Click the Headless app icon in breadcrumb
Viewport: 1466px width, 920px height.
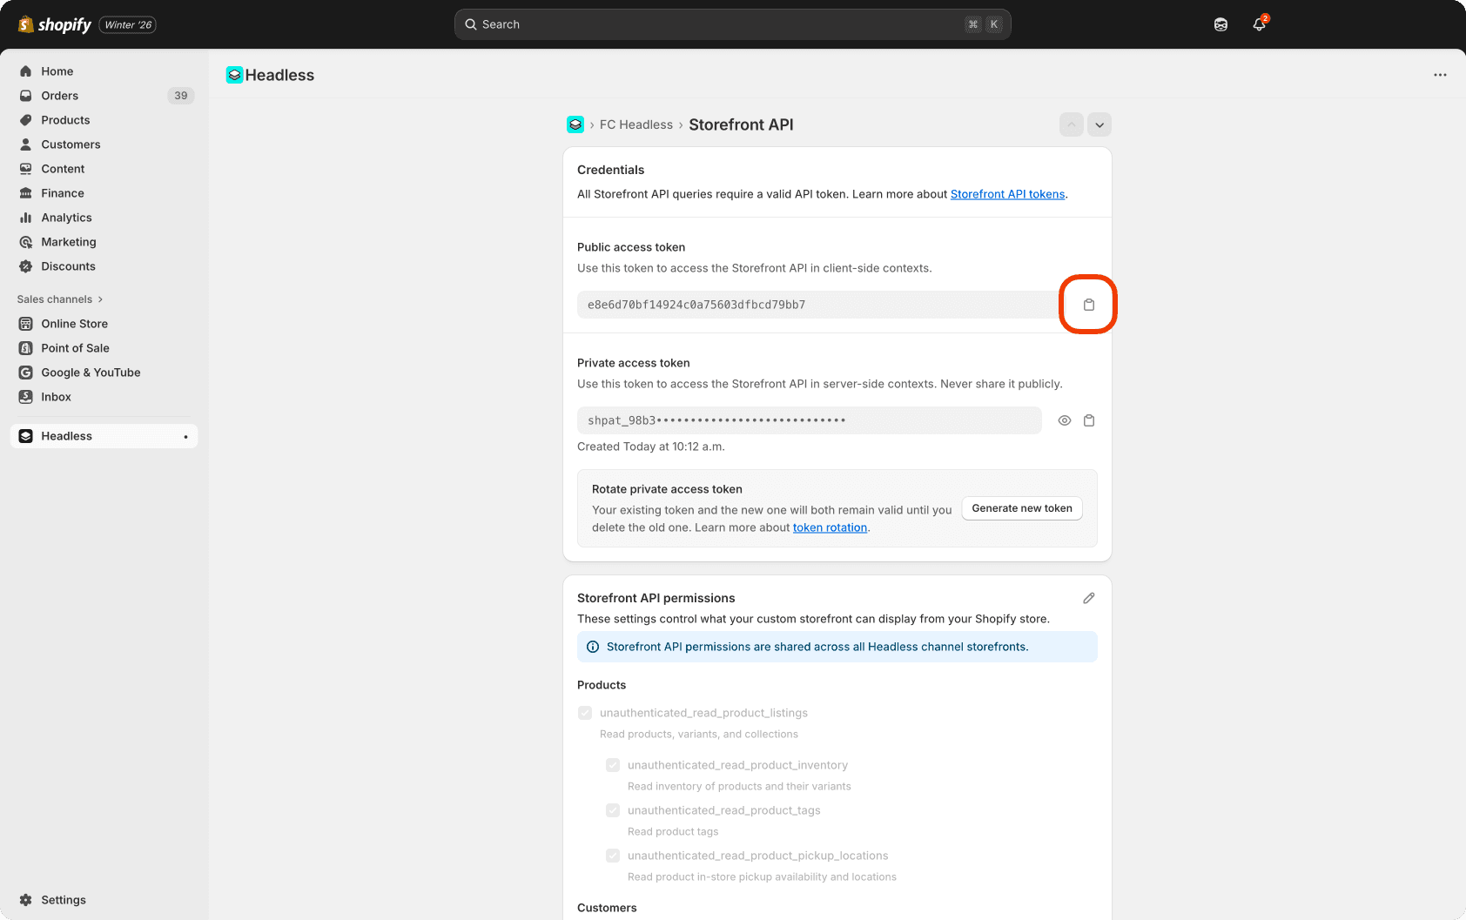(575, 124)
